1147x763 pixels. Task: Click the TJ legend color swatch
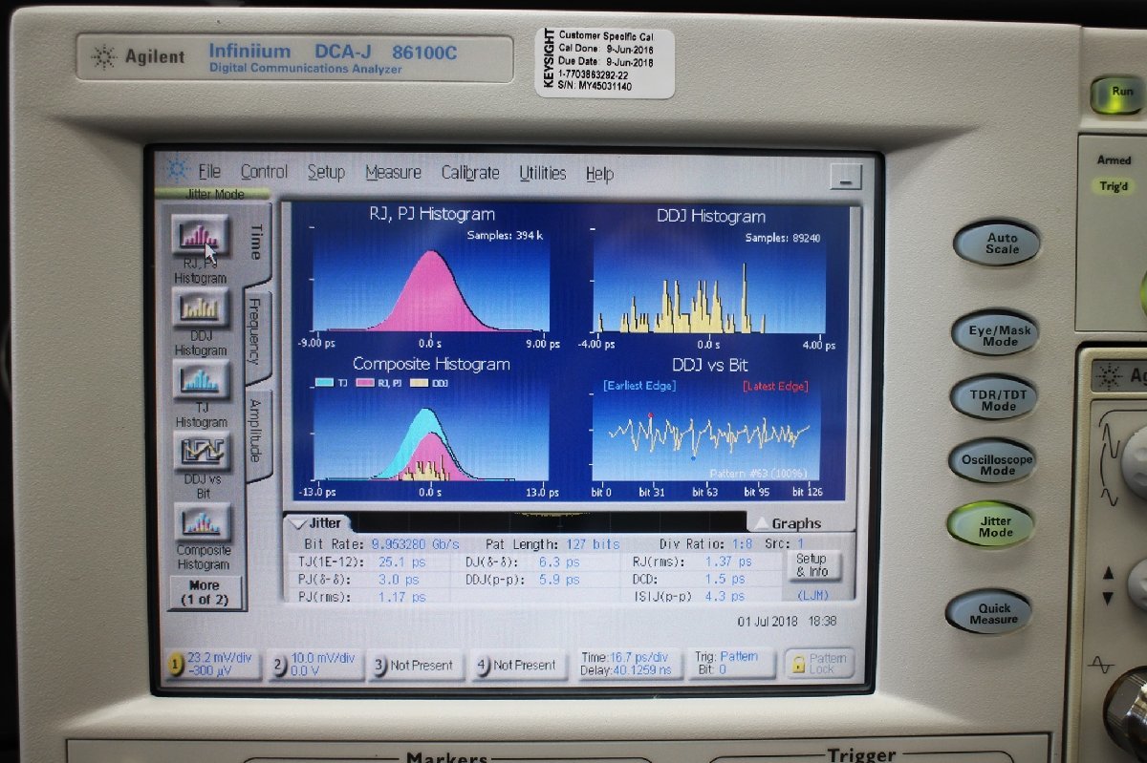(323, 383)
